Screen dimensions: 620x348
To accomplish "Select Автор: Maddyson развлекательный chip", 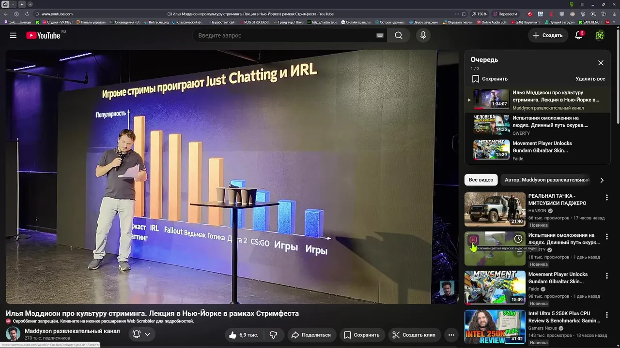I will click(547, 180).
